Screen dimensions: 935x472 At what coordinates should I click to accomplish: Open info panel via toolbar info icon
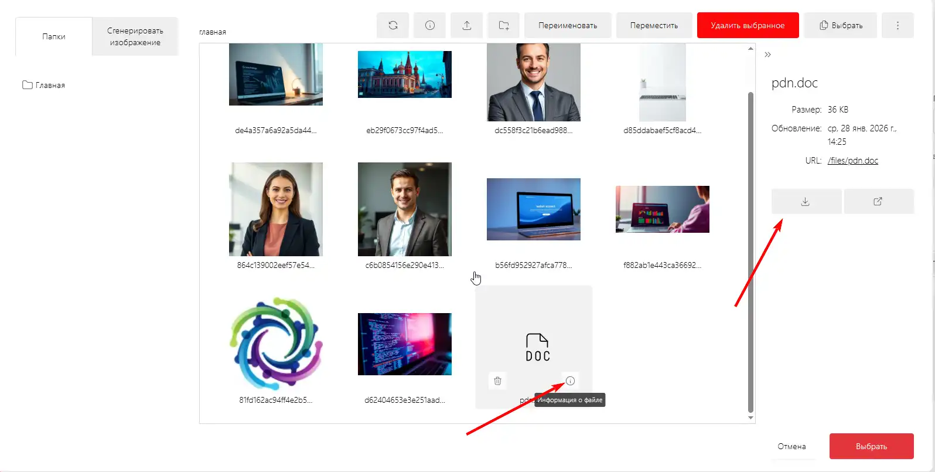[x=429, y=25]
